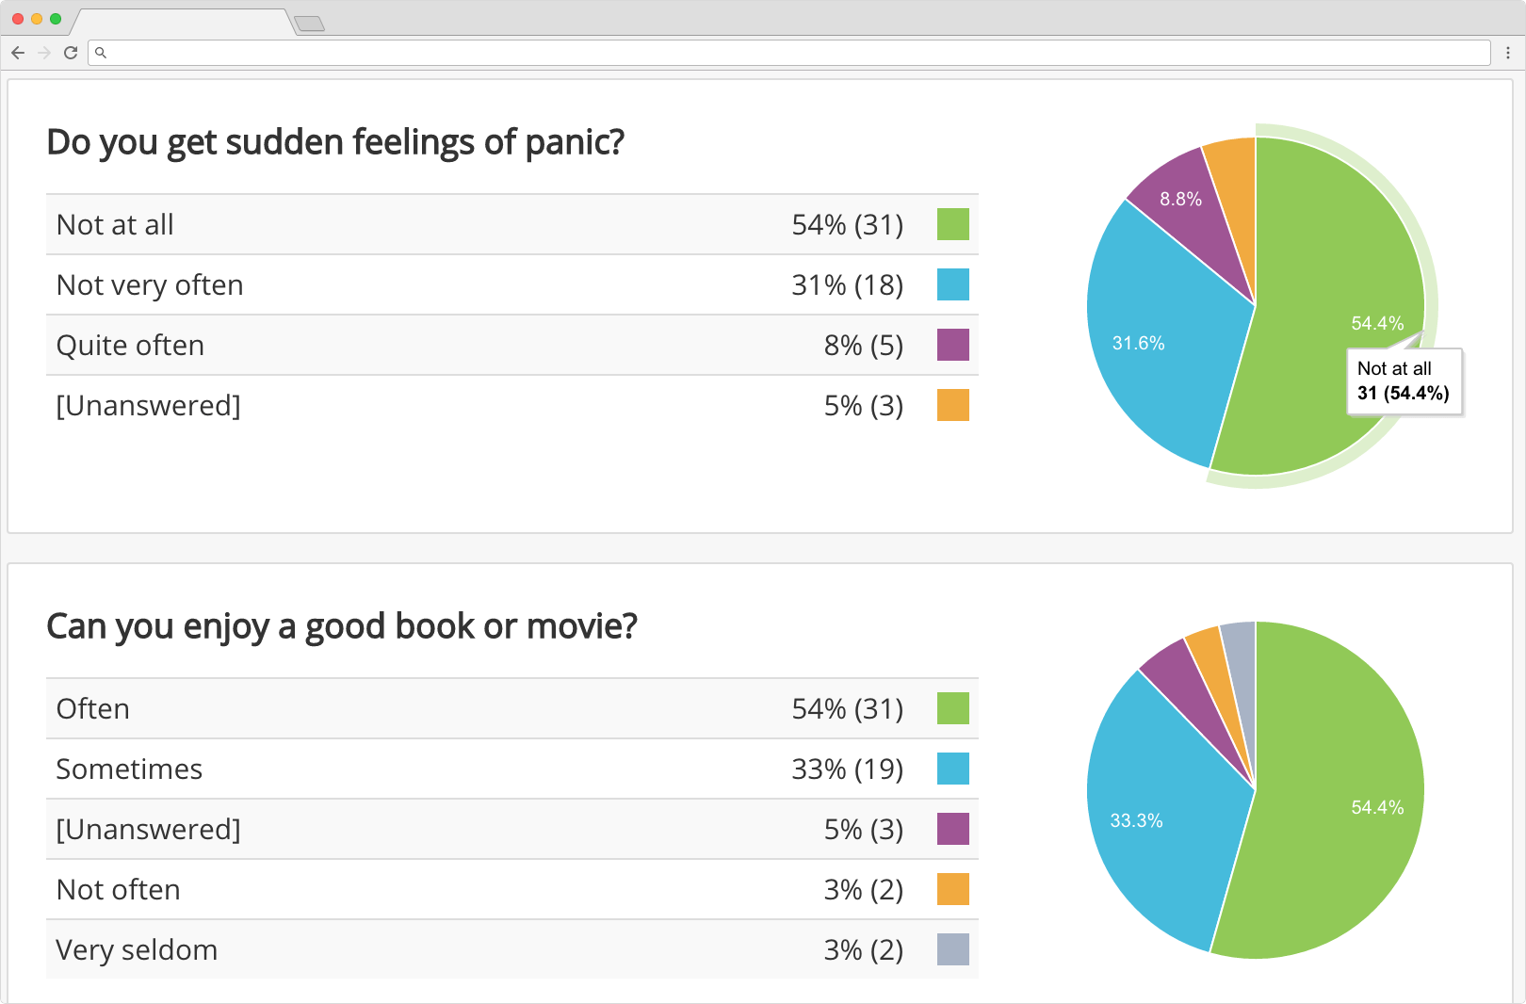Click the question heading Do you get sudden feelings of panic?

(x=335, y=142)
